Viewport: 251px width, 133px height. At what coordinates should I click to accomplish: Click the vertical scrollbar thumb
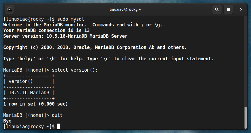tap(246, 118)
